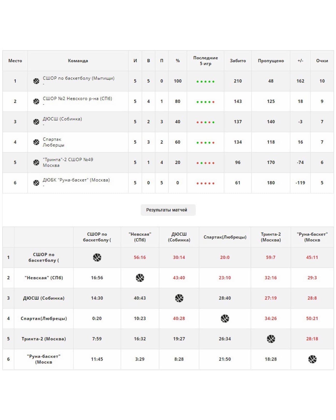Click the diagonal basketball icon in results row 1
This screenshot has width=336, height=420.
tap(97, 257)
